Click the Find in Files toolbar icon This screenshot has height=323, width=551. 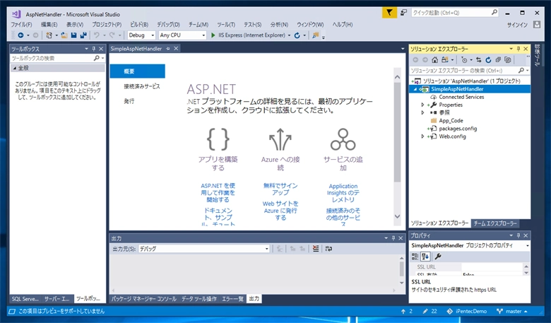315,35
